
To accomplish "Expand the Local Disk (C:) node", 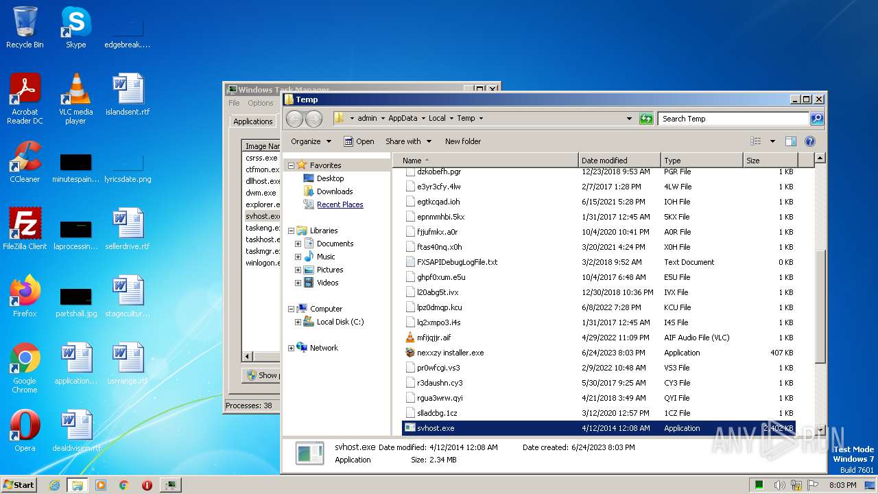I will (298, 322).
